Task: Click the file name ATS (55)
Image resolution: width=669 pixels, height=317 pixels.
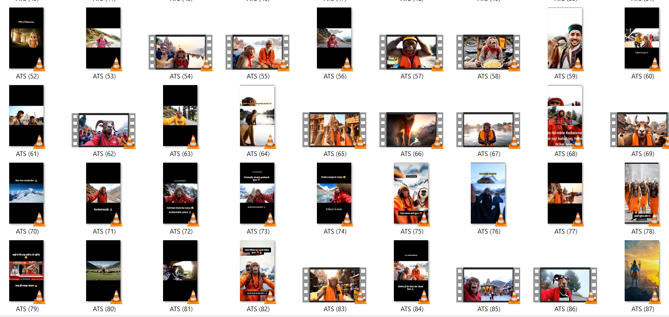Action: pyautogui.click(x=258, y=76)
